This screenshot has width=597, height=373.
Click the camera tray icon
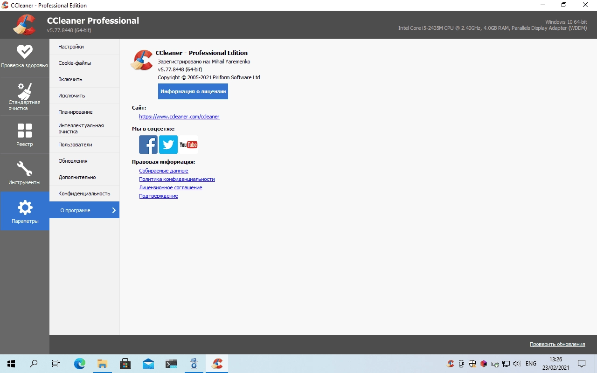point(461,364)
